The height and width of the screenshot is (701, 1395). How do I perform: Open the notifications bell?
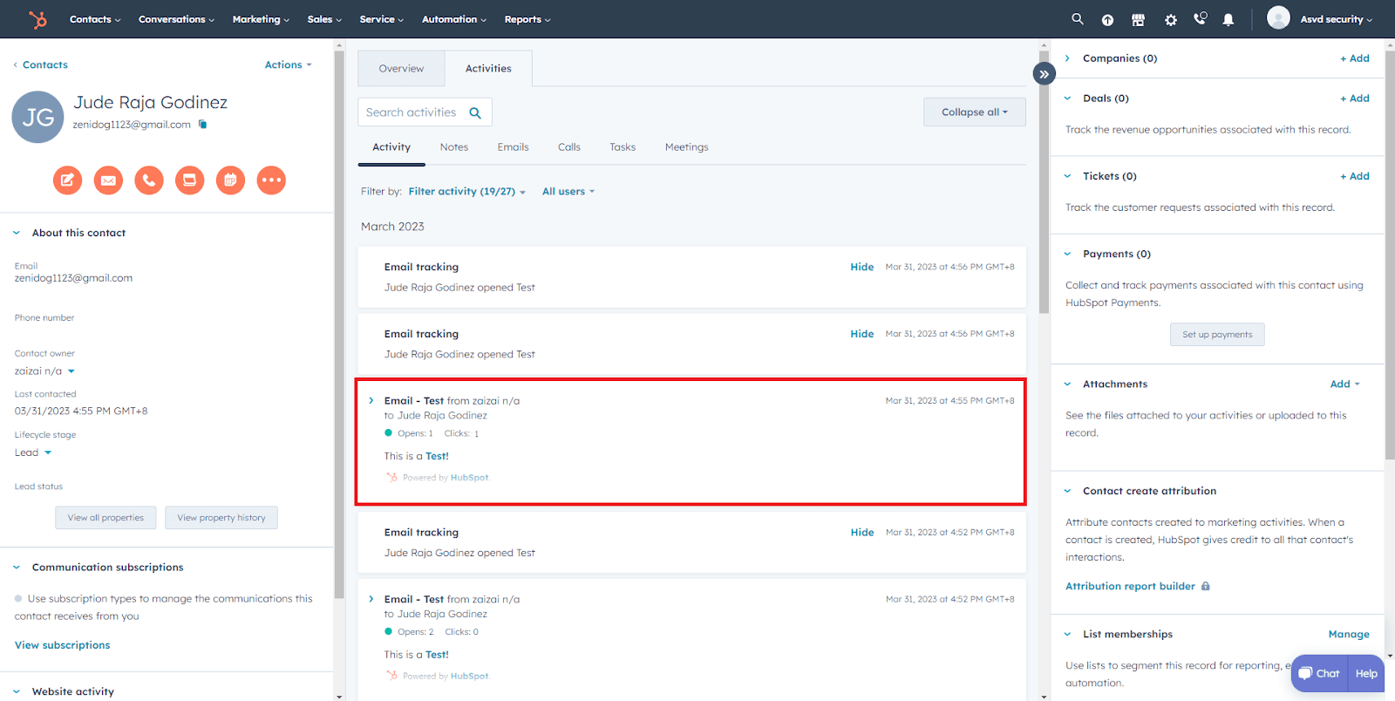pyautogui.click(x=1228, y=20)
